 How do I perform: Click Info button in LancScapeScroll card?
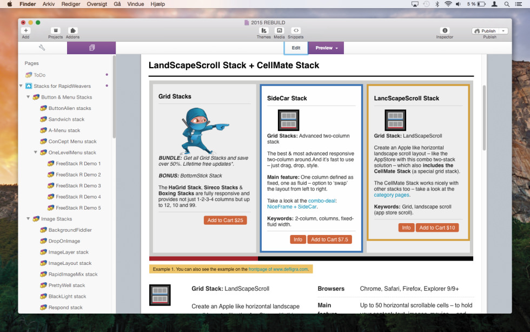tap(406, 228)
